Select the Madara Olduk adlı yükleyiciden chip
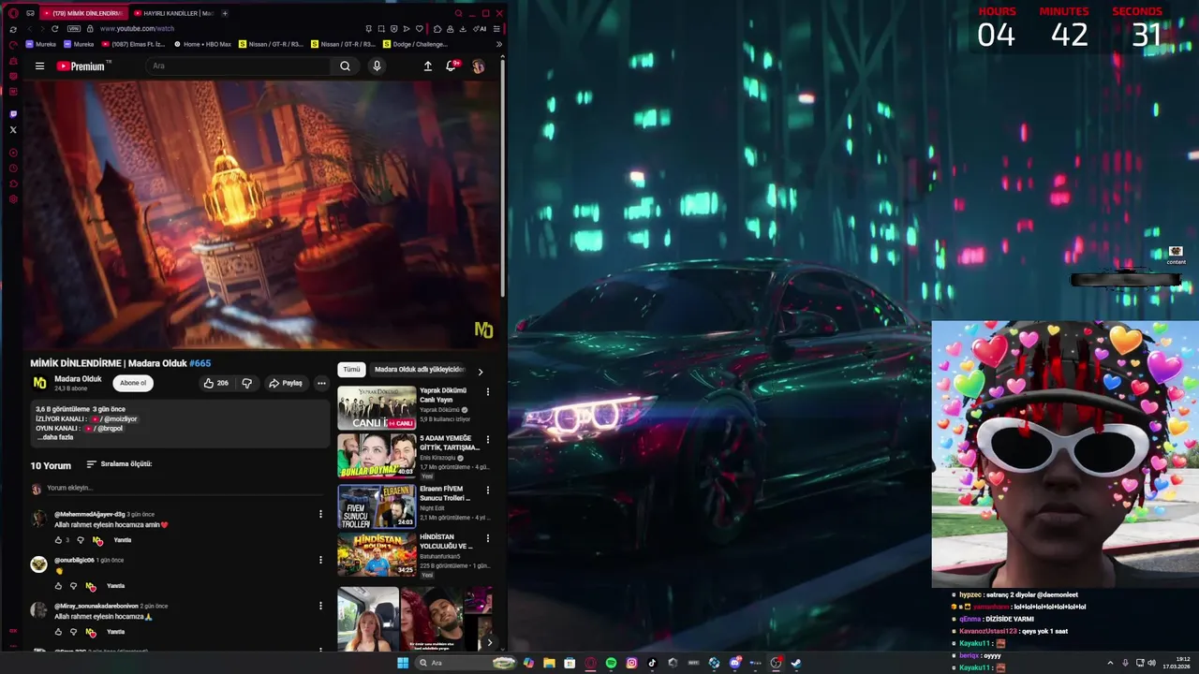The image size is (1199, 674). (x=420, y=370)
